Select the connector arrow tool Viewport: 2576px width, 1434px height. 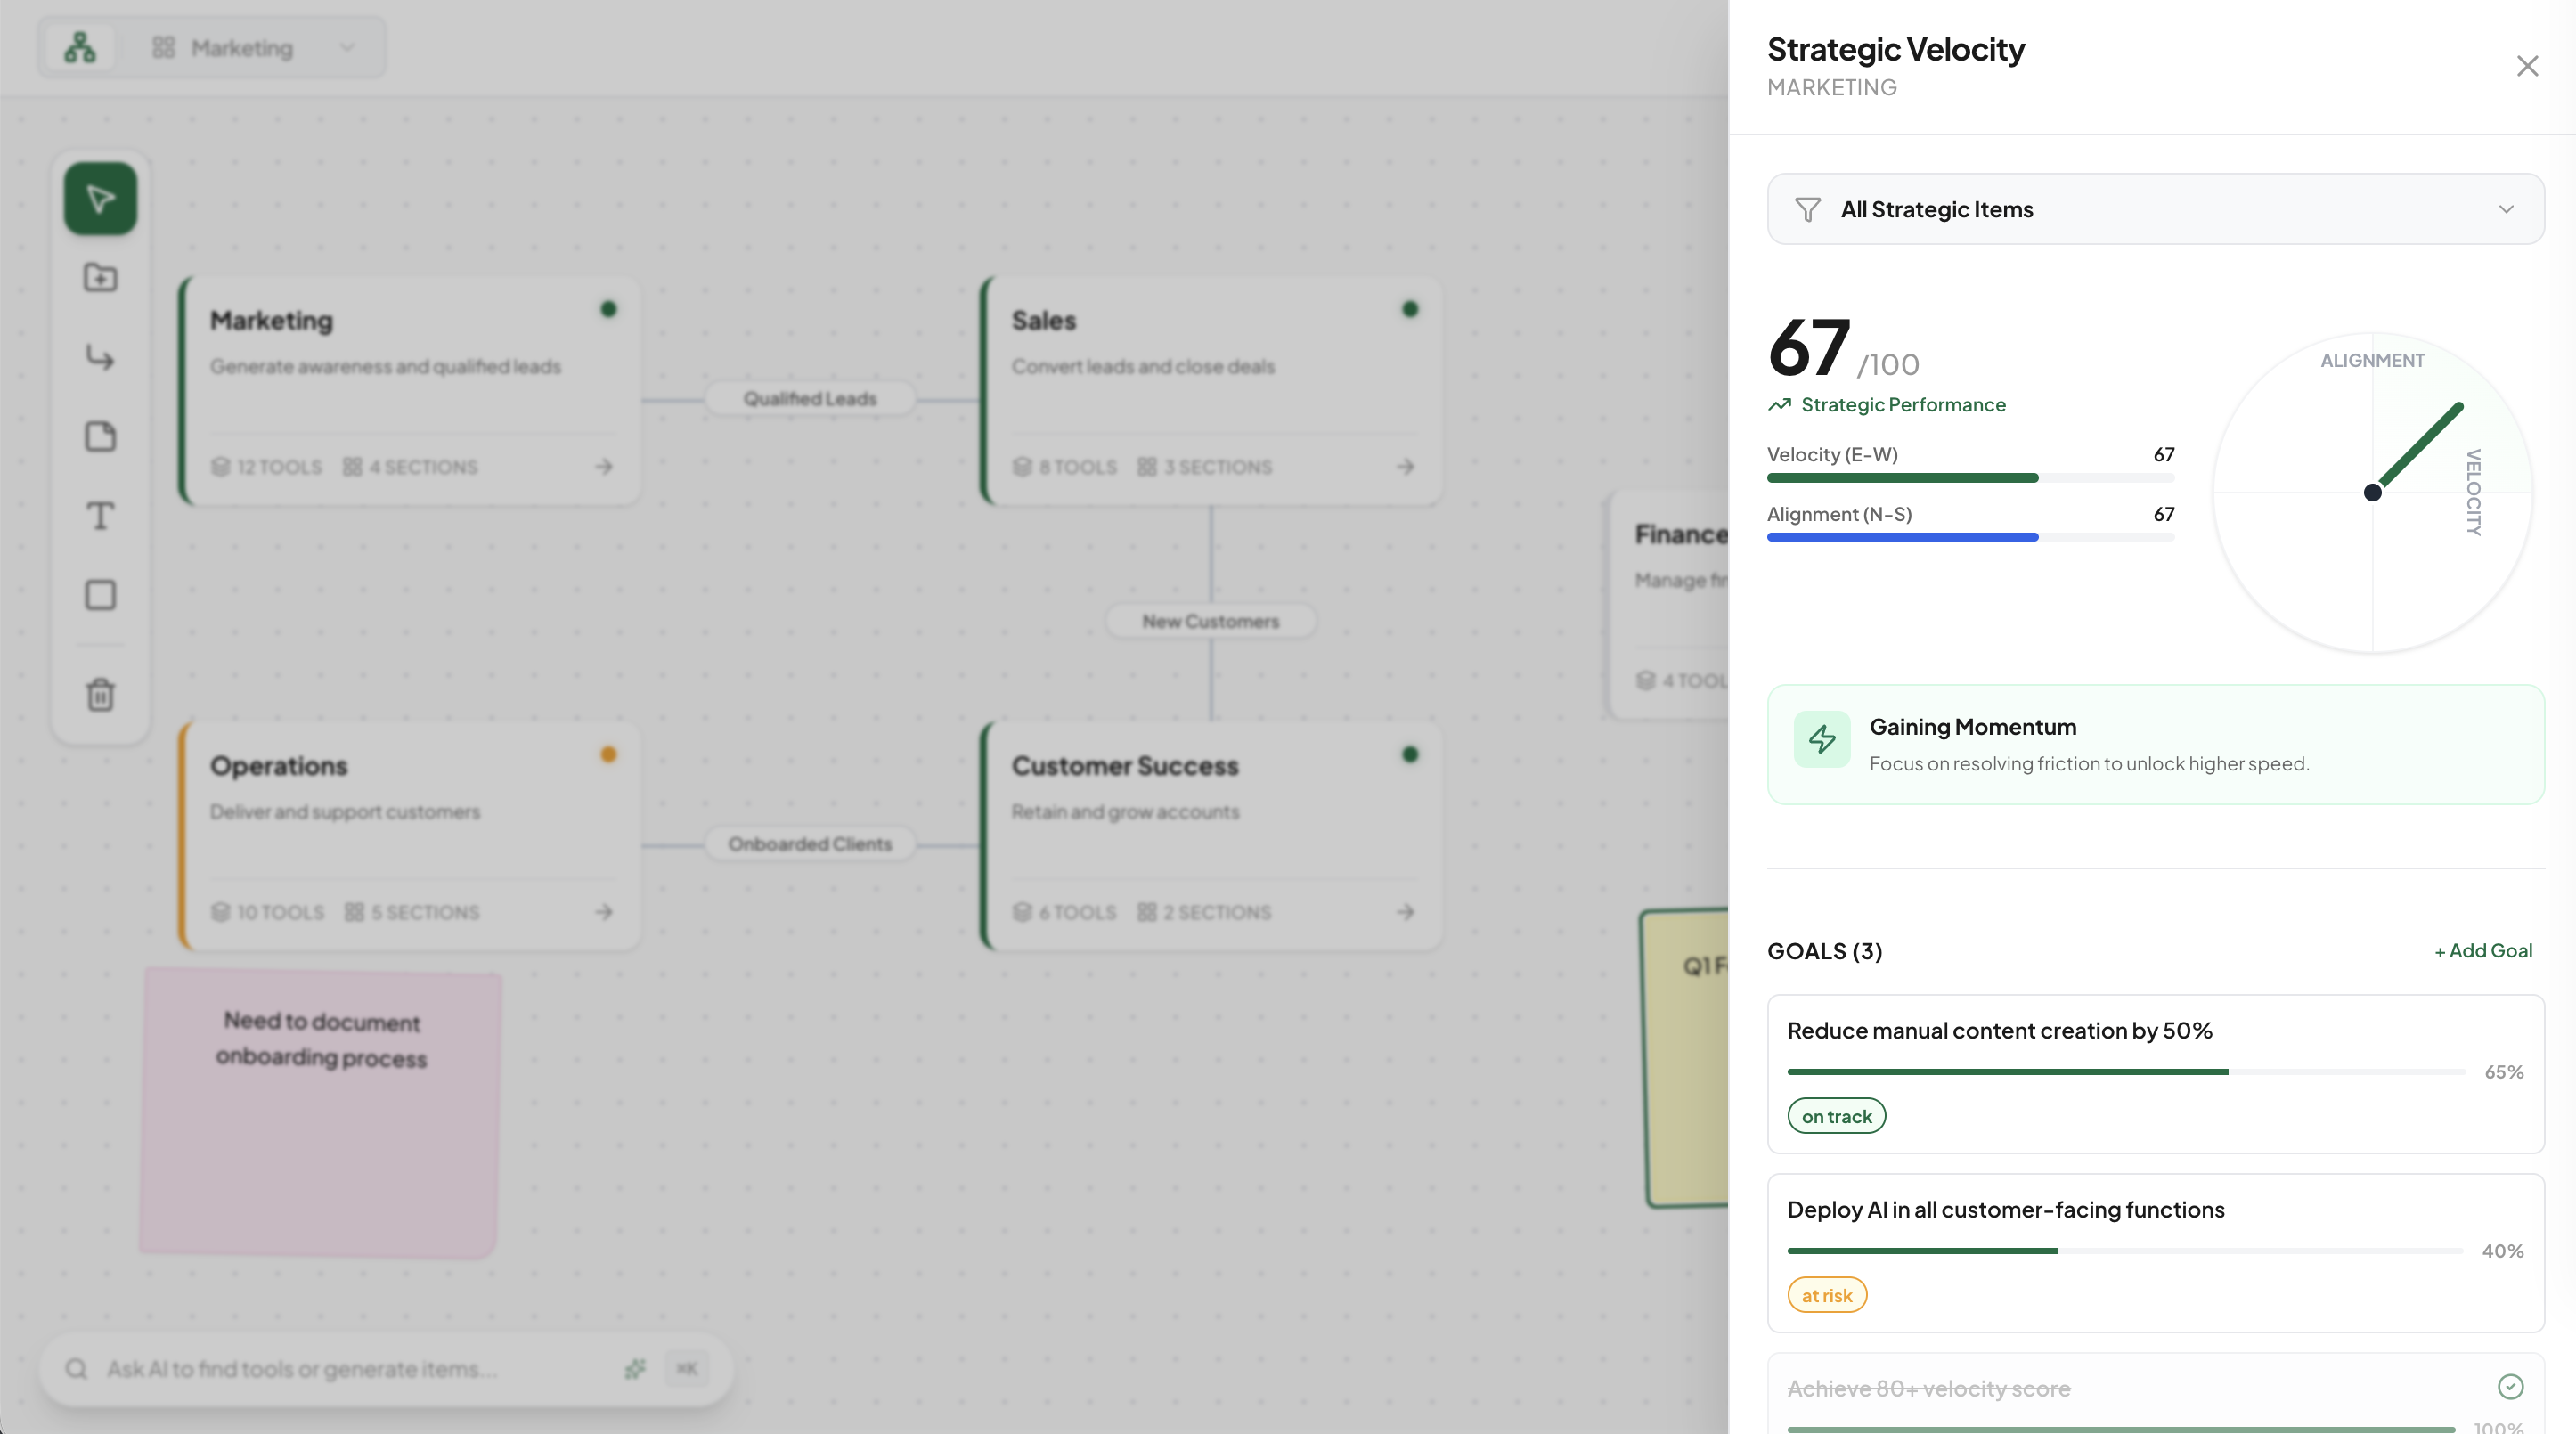click(100, 357)
